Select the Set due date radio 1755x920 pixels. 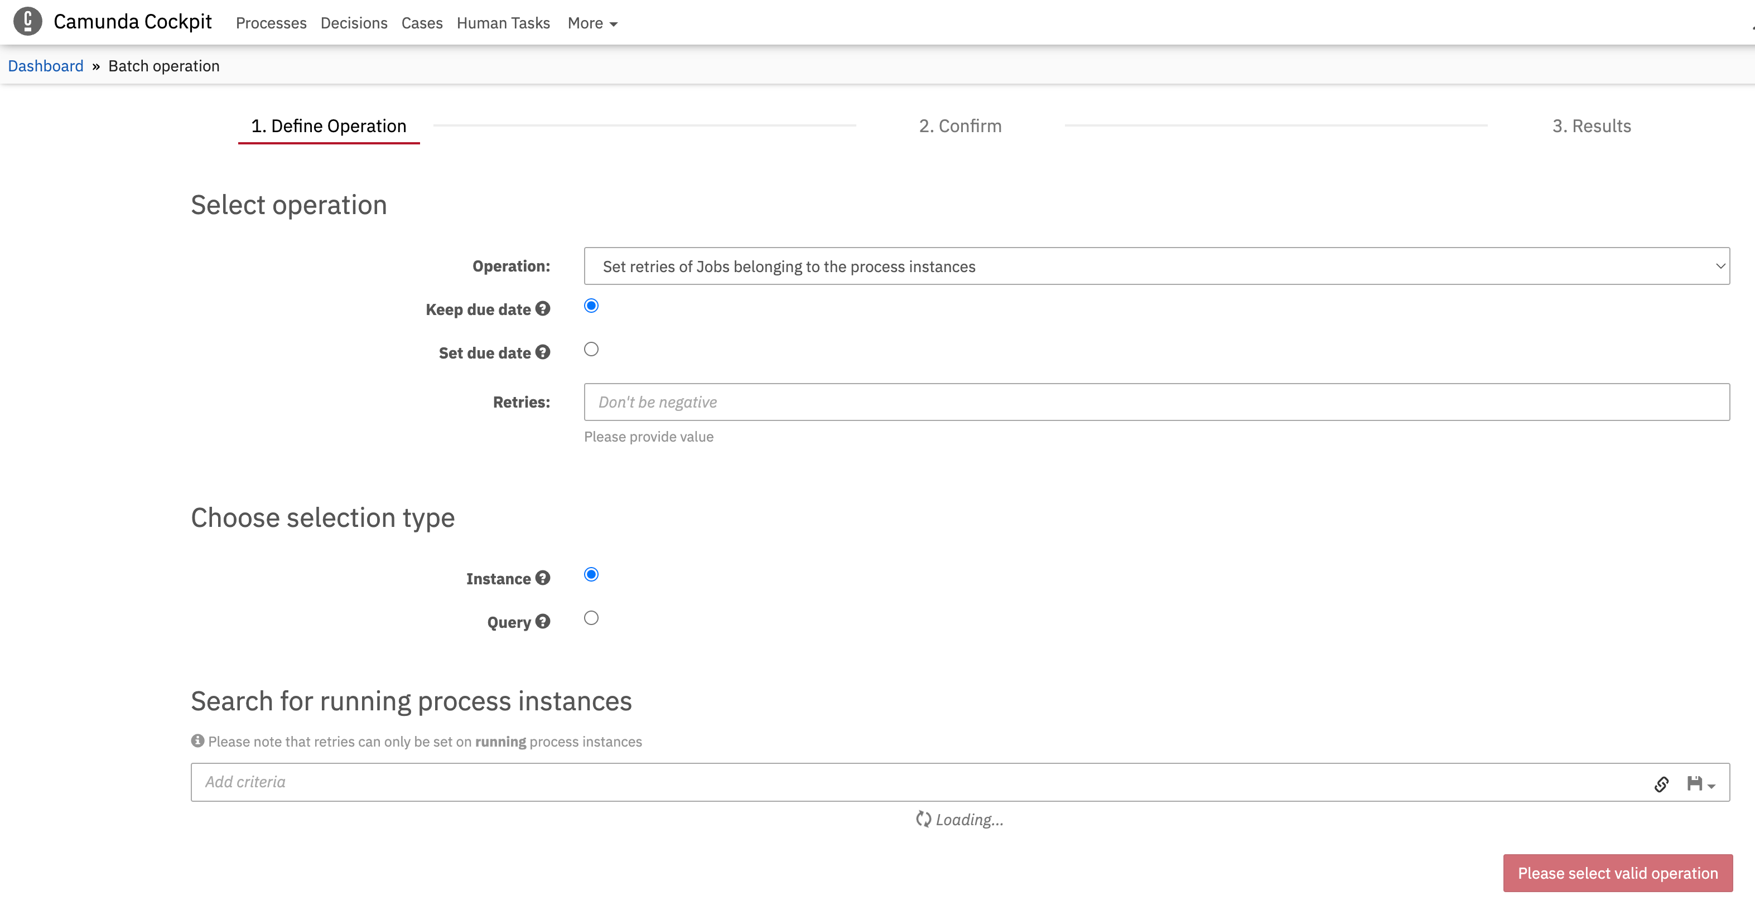click(x=591, y=350)
